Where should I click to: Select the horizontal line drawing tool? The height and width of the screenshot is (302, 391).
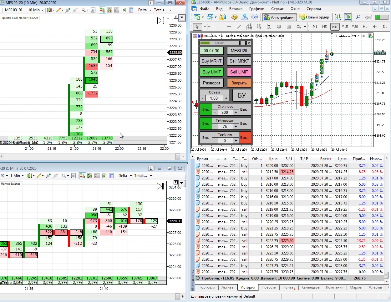[229, 27]
